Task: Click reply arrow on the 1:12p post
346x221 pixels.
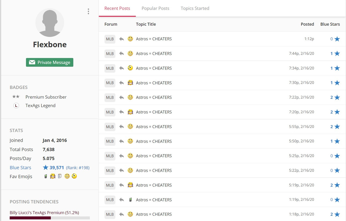Action: point(122,39)
